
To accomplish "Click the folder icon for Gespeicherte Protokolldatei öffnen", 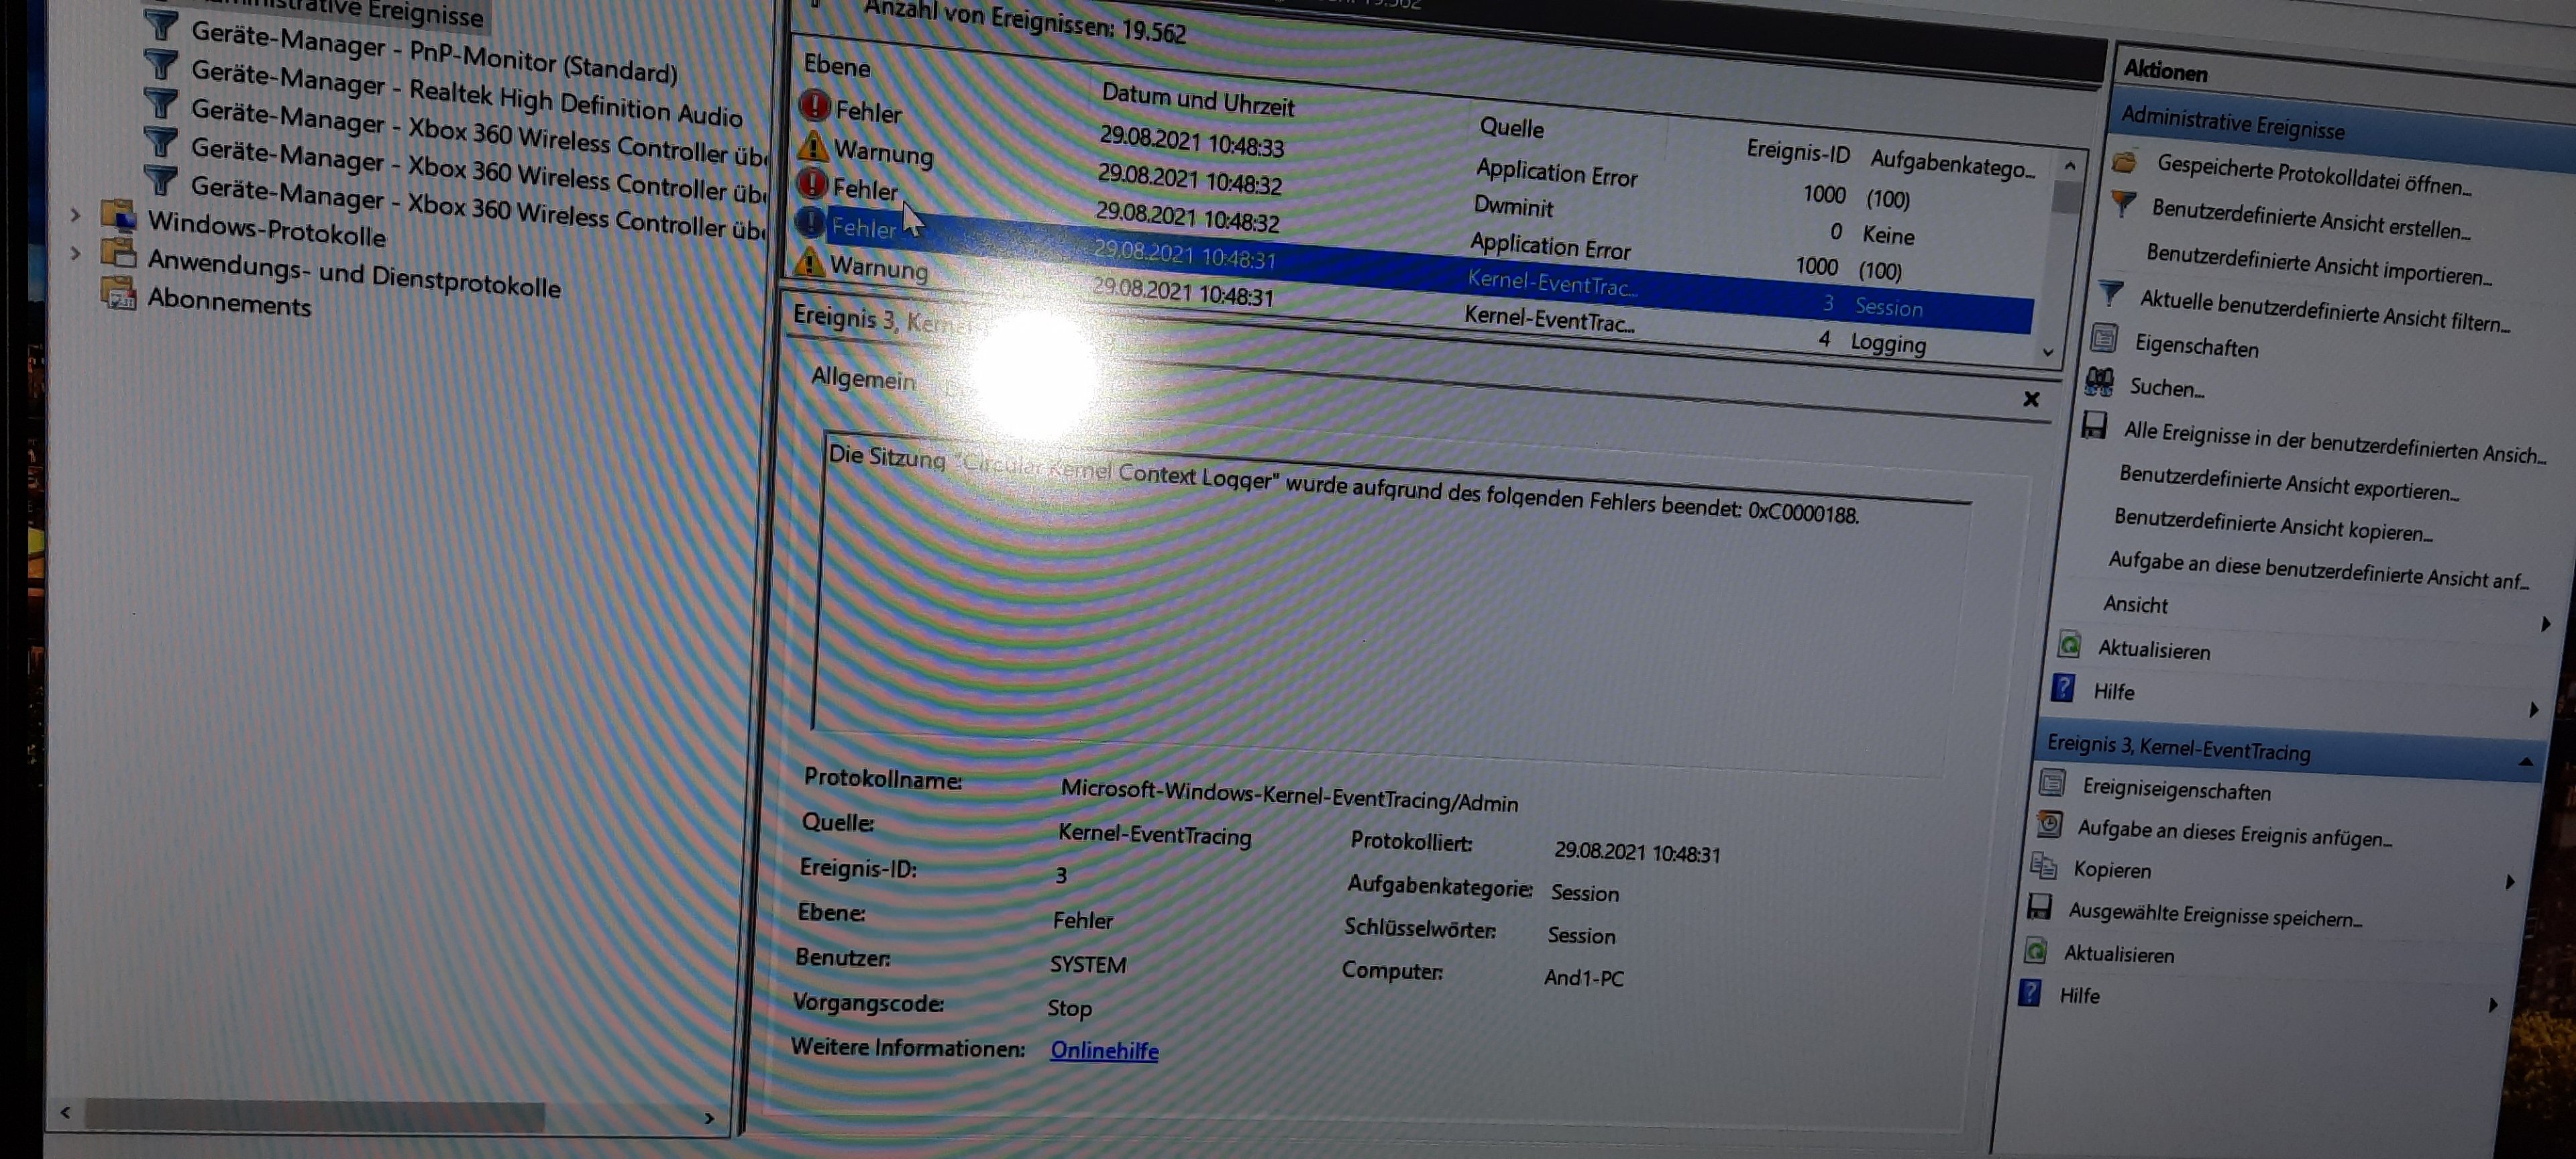I will (2125, 162).
